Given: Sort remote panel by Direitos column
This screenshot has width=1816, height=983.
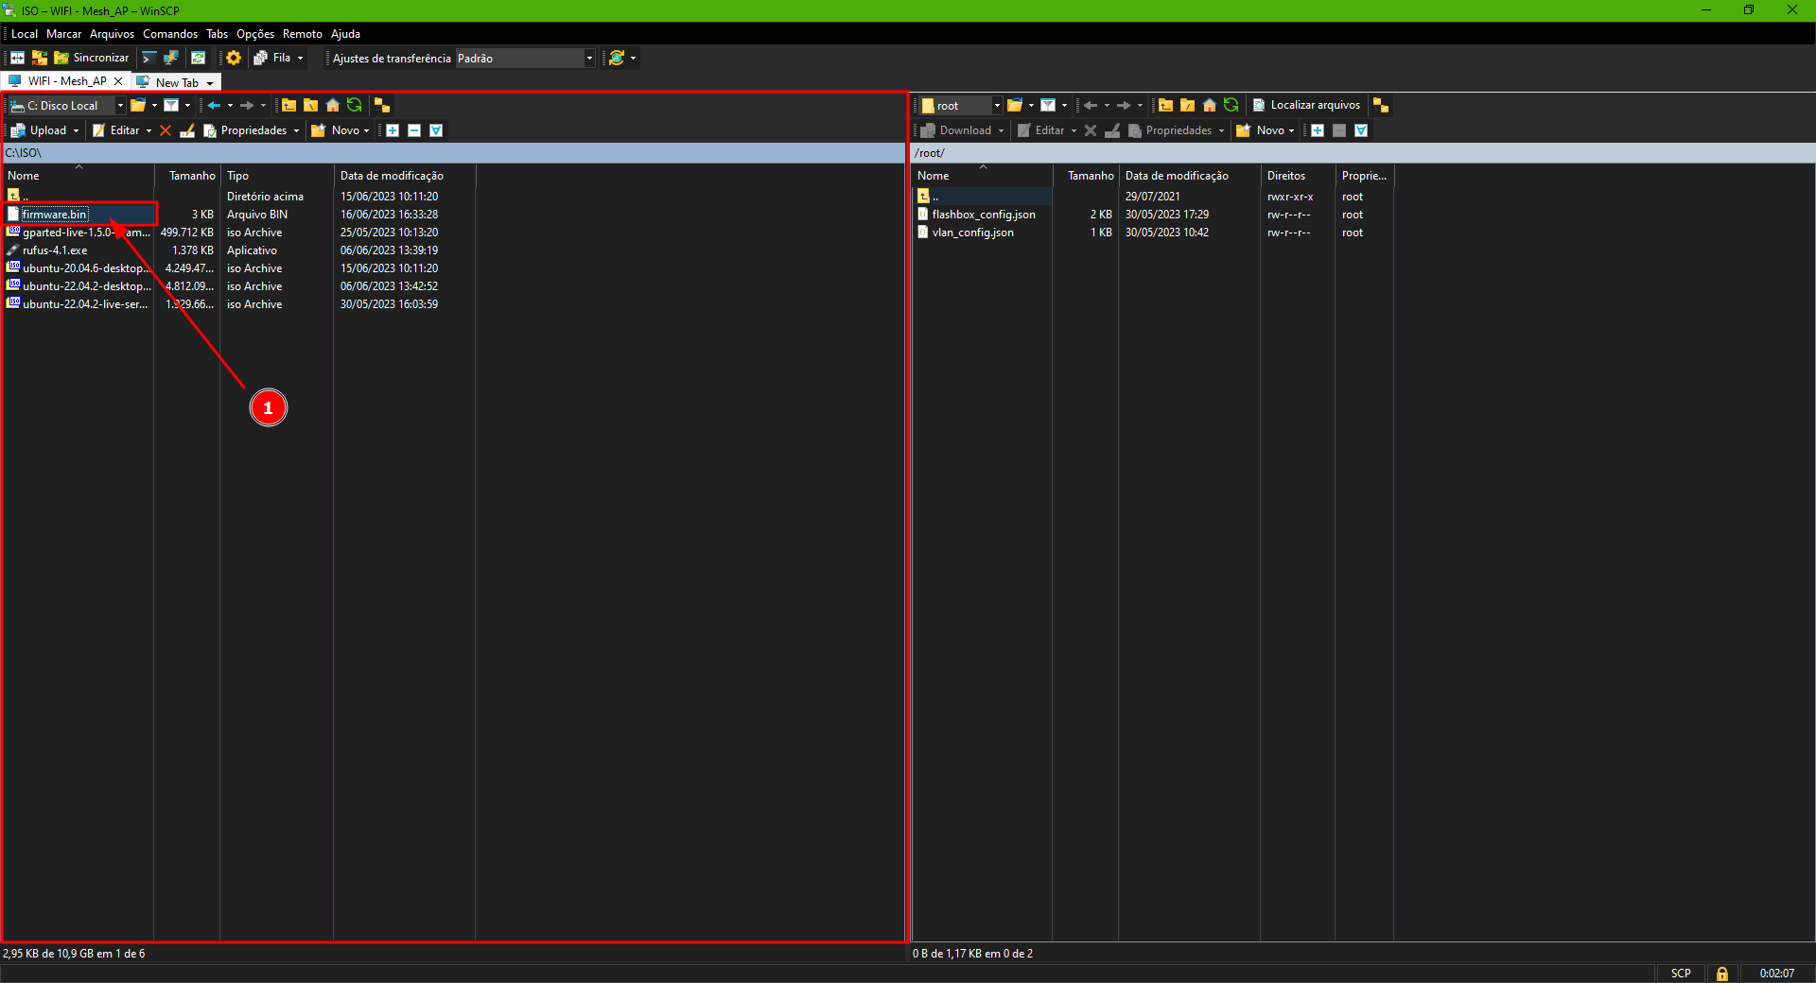Looking at the screenshot, I should click(x=1297, y=176).
